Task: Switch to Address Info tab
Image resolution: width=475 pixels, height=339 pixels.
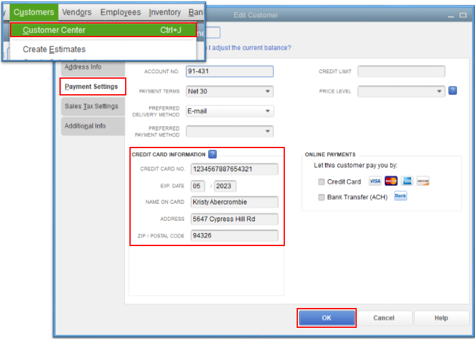Action: [x=93, y=67]
